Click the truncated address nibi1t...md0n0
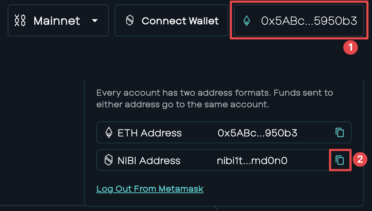 click(x=252, y=161)
